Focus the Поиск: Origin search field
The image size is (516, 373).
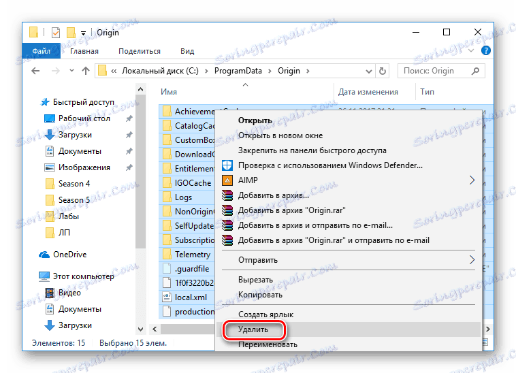click(441, 71)
